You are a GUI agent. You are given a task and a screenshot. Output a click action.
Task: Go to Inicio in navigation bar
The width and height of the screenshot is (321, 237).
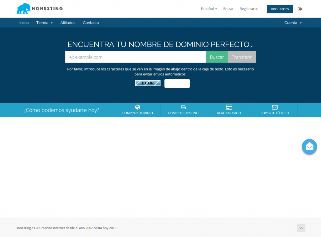(x=24, y=23)
